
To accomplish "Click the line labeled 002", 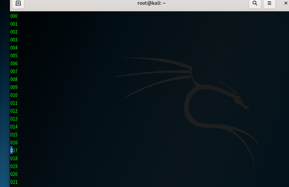I will (x=14, y=32).
